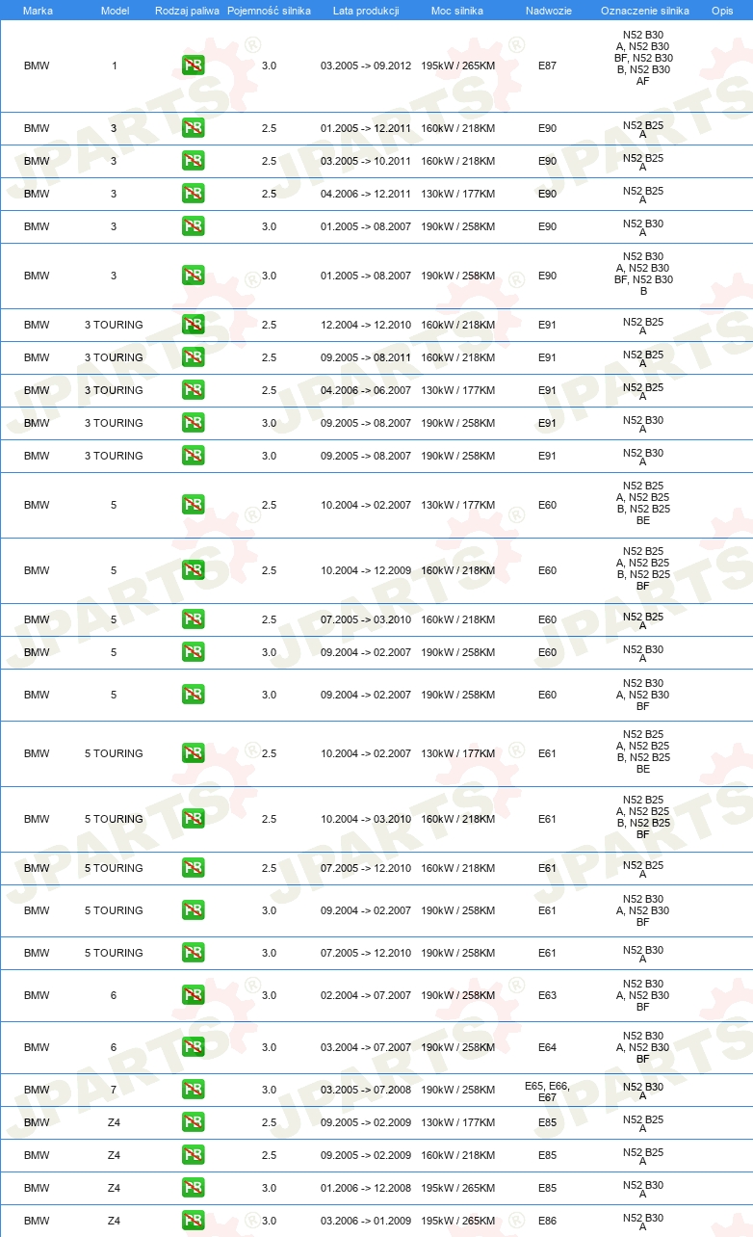Image resolution: width=753 pixels, height=1237 pixels.
Task: Select date range 07.2005 -> 03.2010
Action: point(366,619)
